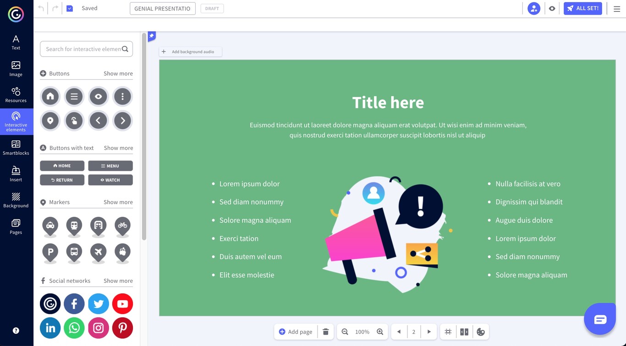626x346 pixels.
Task: Open the color palette in bottom toolbar
Action: 481,331
